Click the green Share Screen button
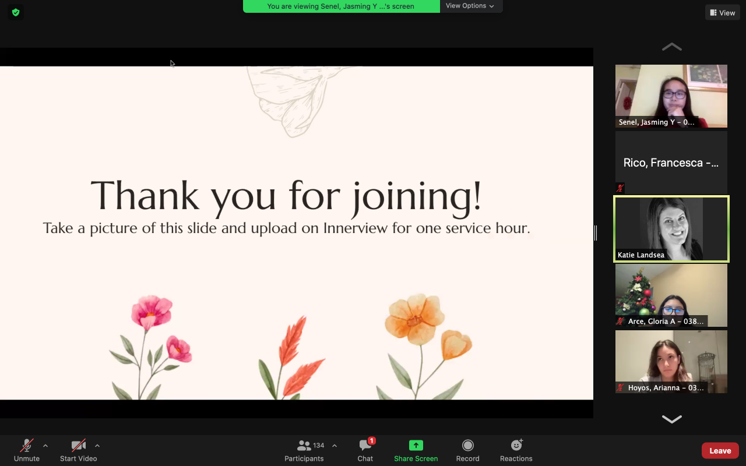 416,450
